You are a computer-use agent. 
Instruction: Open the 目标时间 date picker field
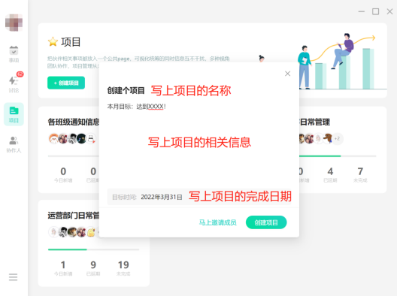click(199, 197)
